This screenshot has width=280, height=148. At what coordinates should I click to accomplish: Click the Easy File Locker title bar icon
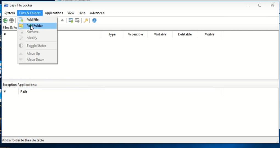(6, 5)
